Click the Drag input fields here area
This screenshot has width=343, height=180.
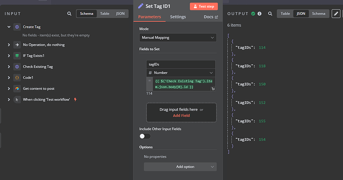[181, 113]
